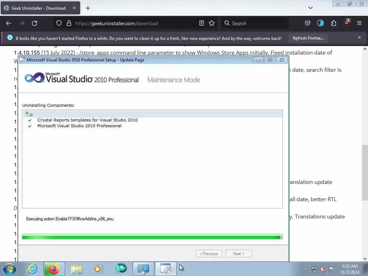This screenshot has width=368, height=276.
Task: Toggle reader view icon in address bar
Action: [x=201, y=23]
